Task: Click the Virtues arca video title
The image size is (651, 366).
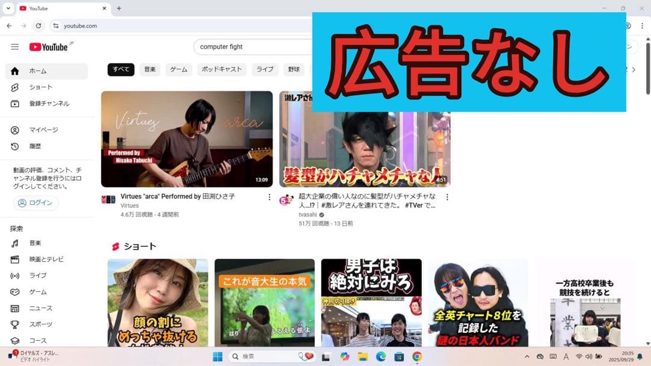Action: 178,197
